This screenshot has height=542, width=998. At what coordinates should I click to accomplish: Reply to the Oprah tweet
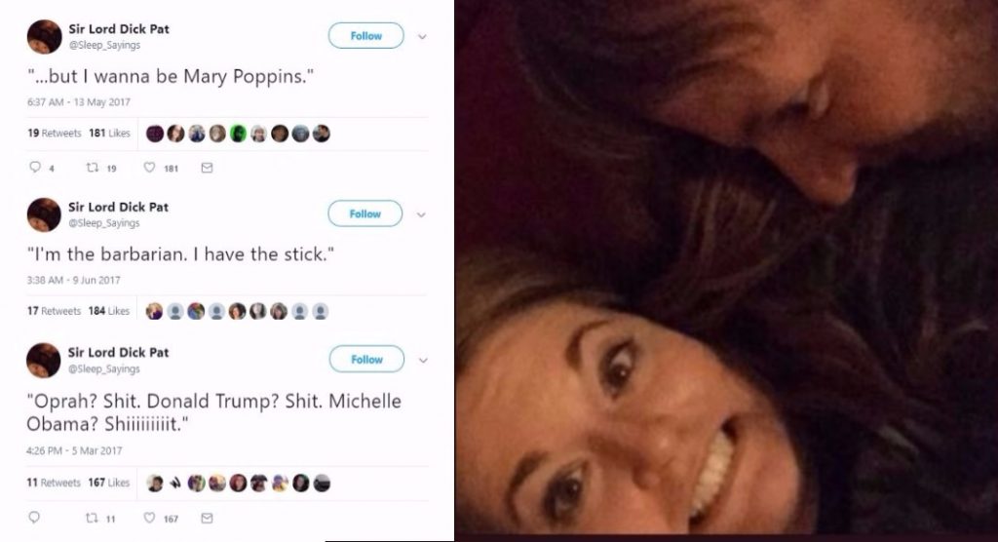coord(35,518)
